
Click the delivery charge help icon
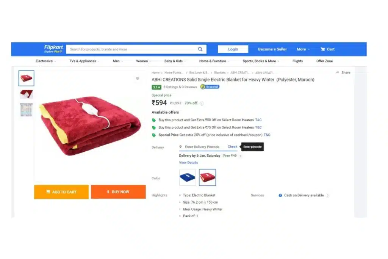[x=241, y=156]
